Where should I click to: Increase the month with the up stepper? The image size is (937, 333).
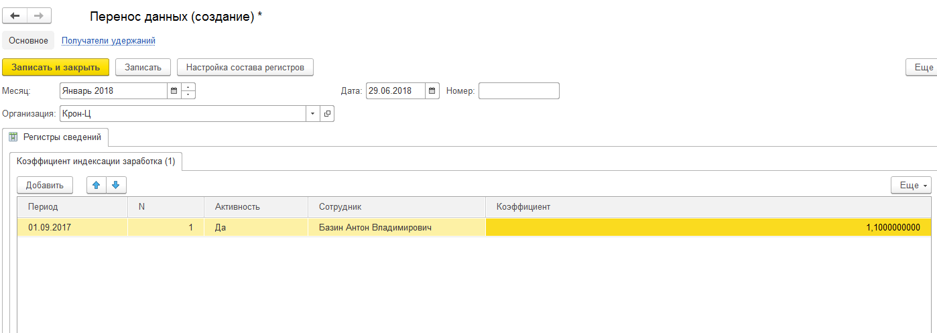[x=188, y=87]
